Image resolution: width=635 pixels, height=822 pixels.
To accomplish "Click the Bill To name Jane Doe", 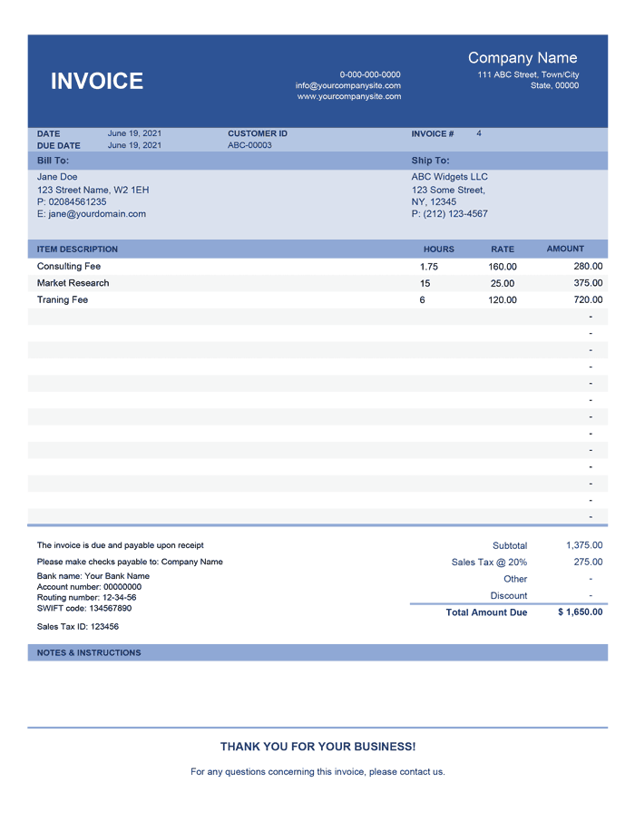I will point(57,177).
